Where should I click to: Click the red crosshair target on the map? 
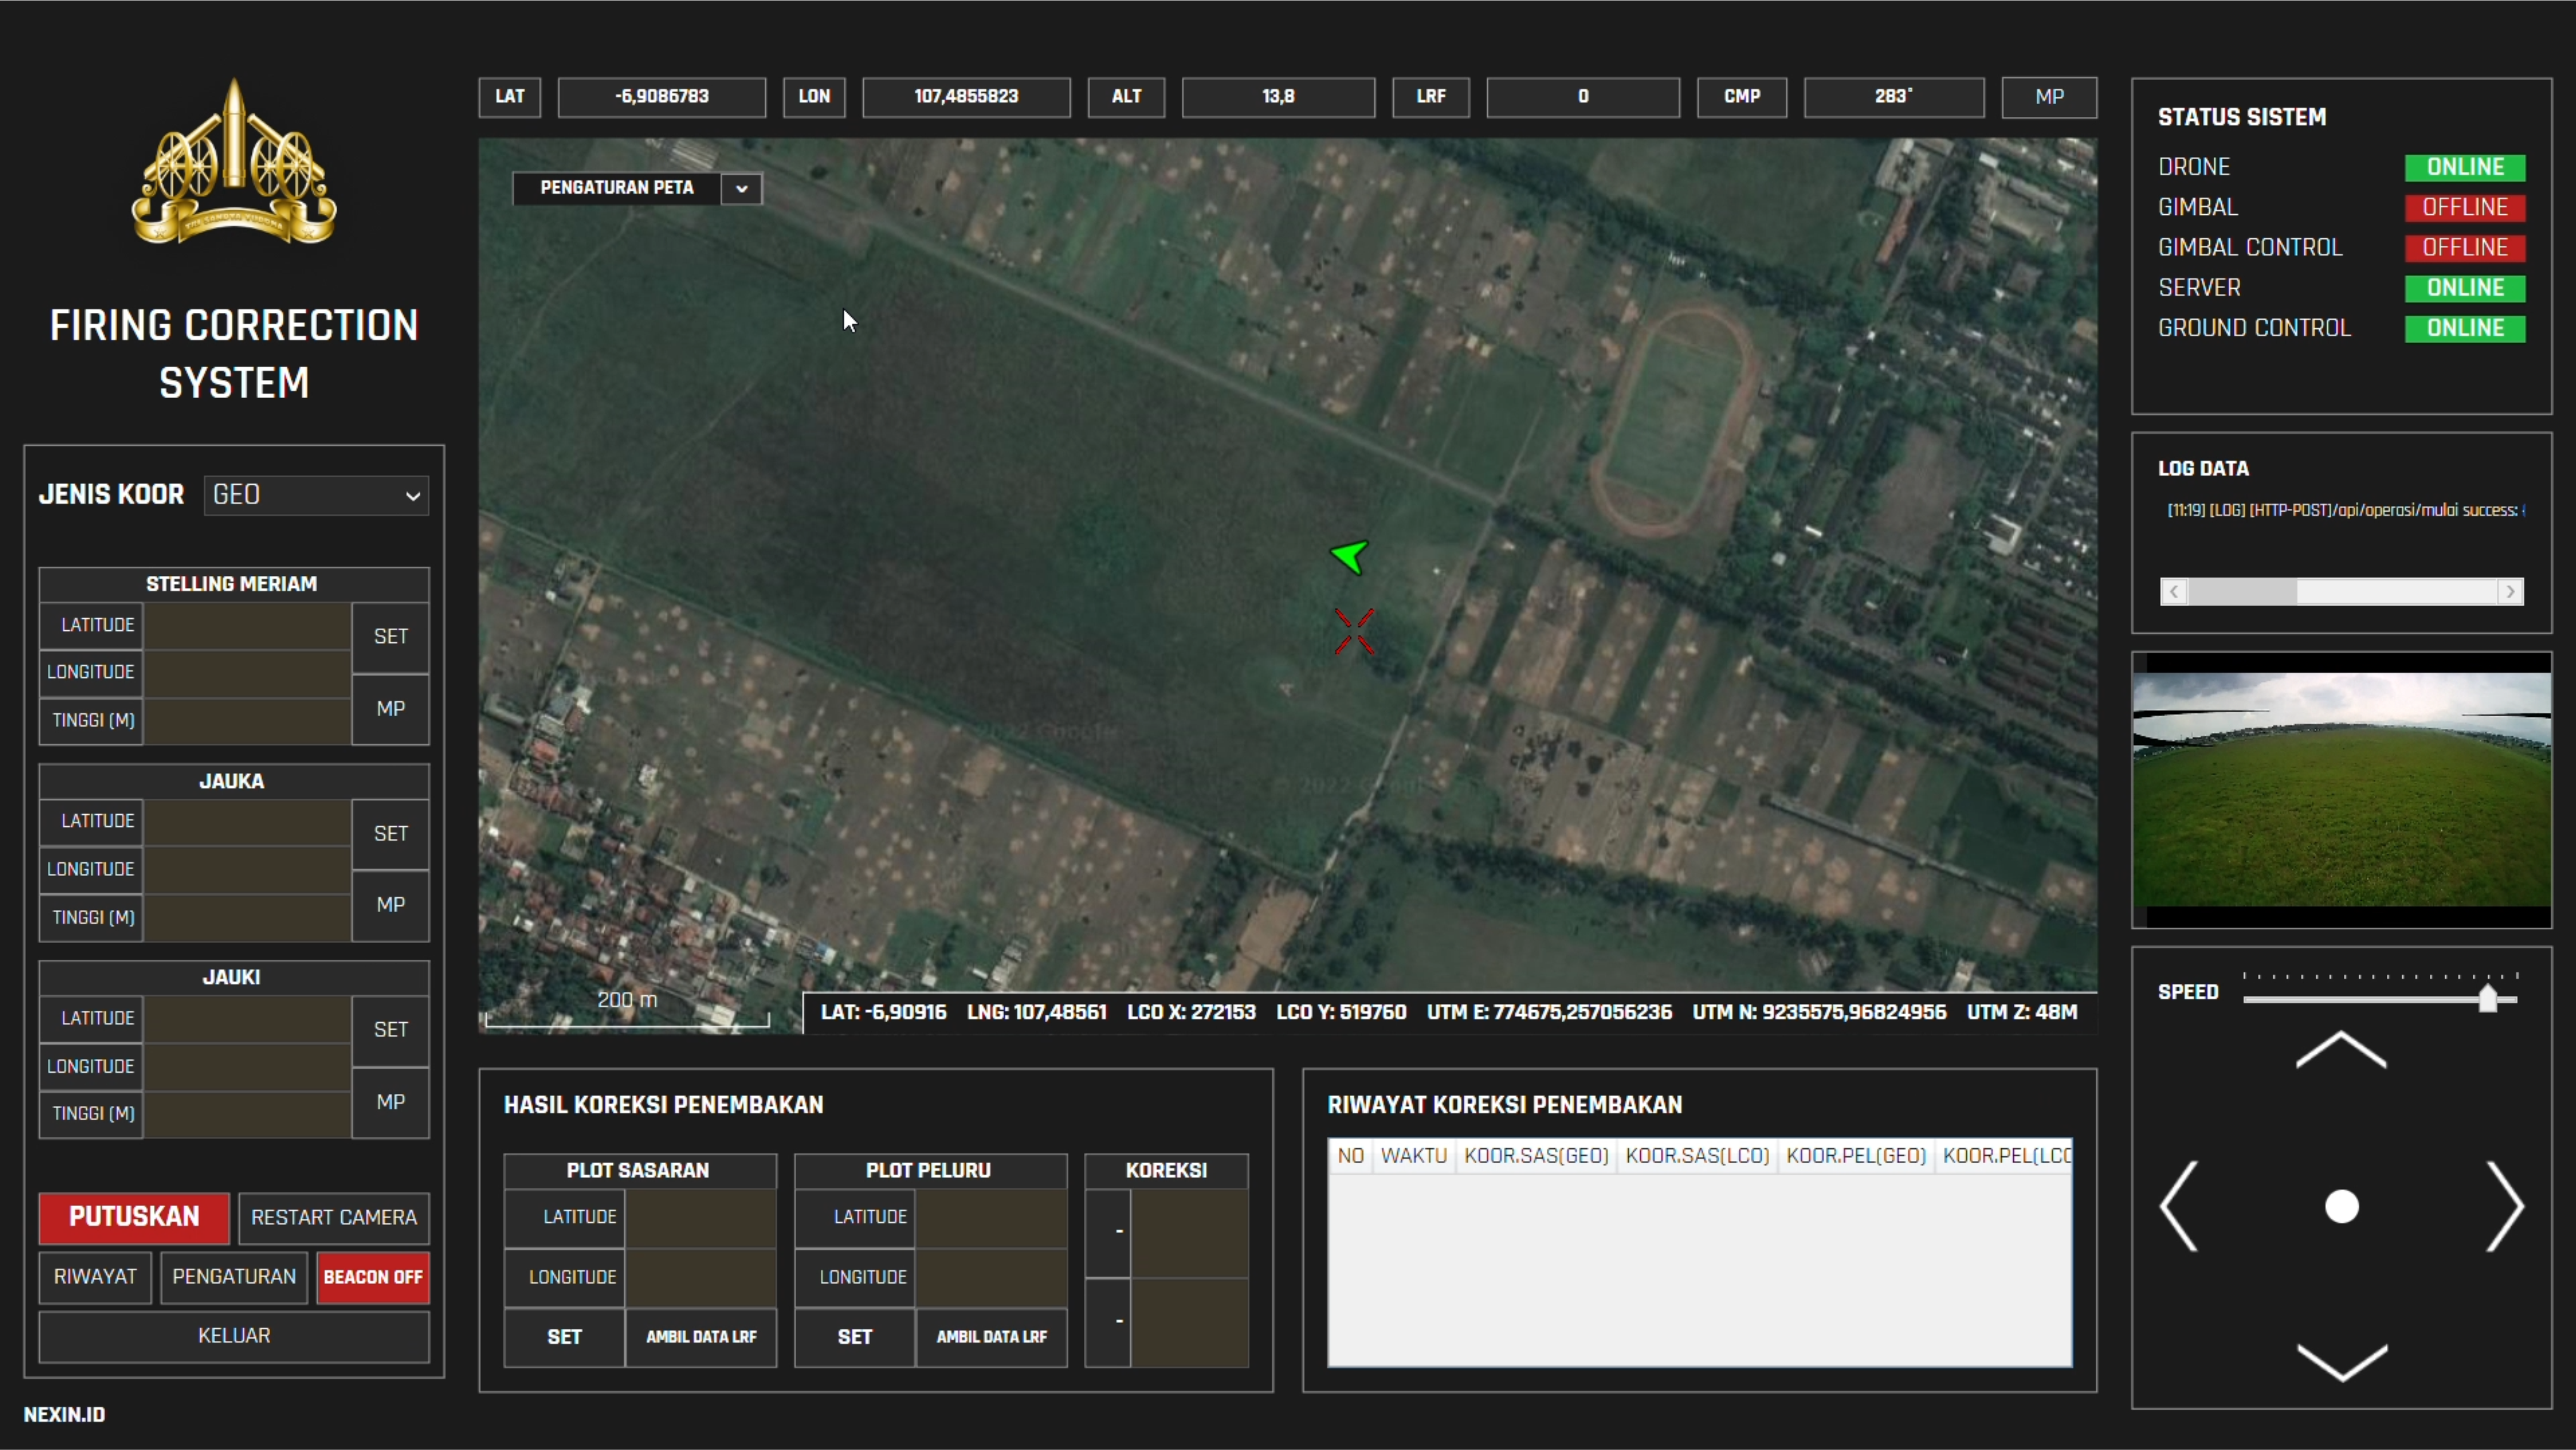click(x=1354, y=631)
